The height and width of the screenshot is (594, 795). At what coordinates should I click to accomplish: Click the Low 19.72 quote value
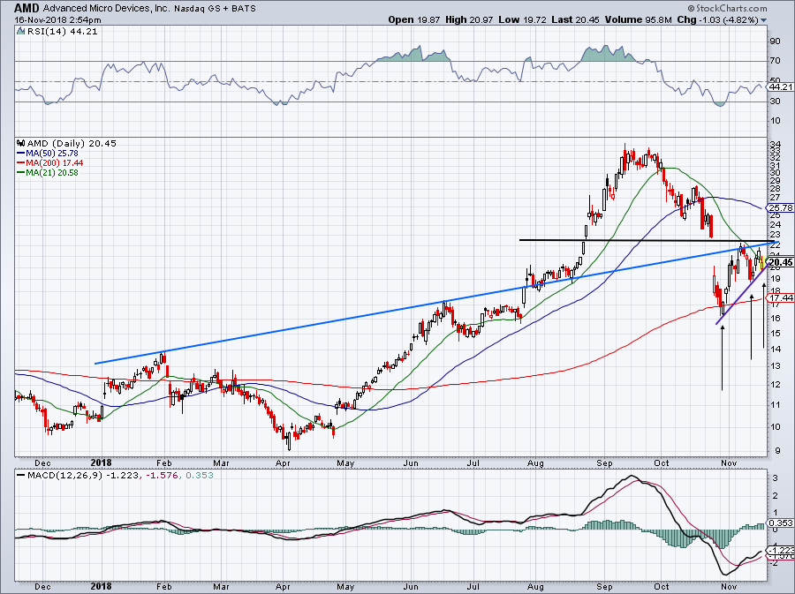(523, 19)
